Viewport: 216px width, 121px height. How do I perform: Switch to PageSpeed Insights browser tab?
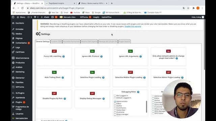click(x=60, y=3)
